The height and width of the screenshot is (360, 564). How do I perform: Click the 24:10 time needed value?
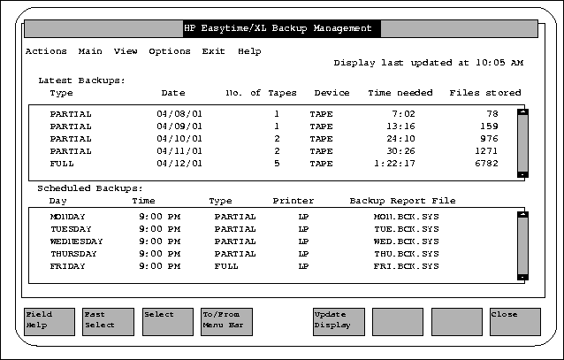(x=400, y=139)
